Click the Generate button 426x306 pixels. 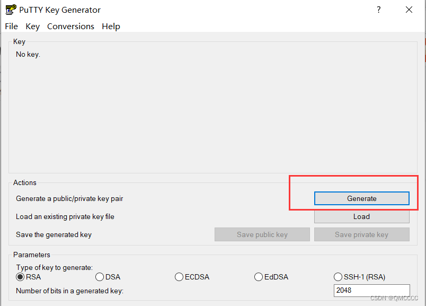pyautogui.click(x=361, y=198)
